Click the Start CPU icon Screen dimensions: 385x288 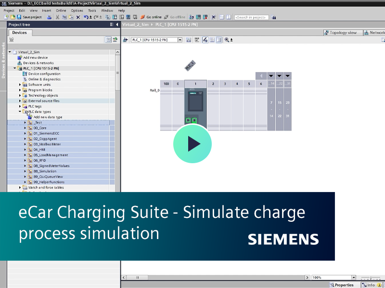[198, 17]
